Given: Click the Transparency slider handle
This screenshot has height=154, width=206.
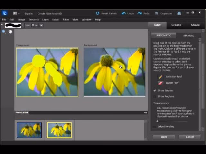Looking at the screenshot, I should (157, 121).
